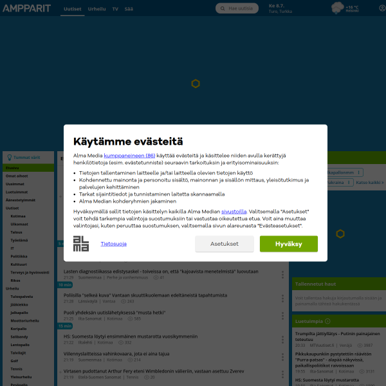This screenshot has width=386, height=386.
Task: Open the weather cloud icon
Action: pos(338,8)
